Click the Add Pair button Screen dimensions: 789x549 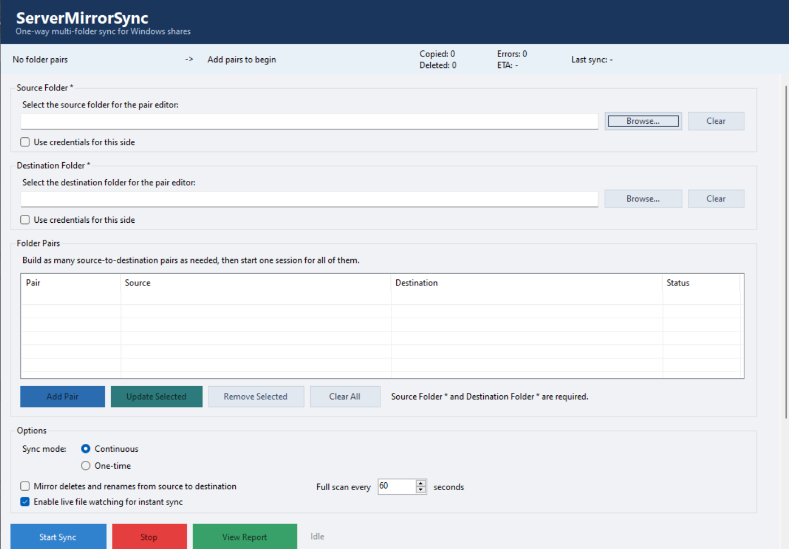click(63, 397)
